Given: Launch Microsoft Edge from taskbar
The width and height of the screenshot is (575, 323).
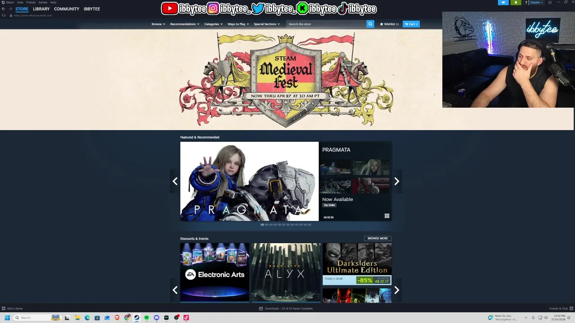Looking at the screenshot, I should [87, 318].
